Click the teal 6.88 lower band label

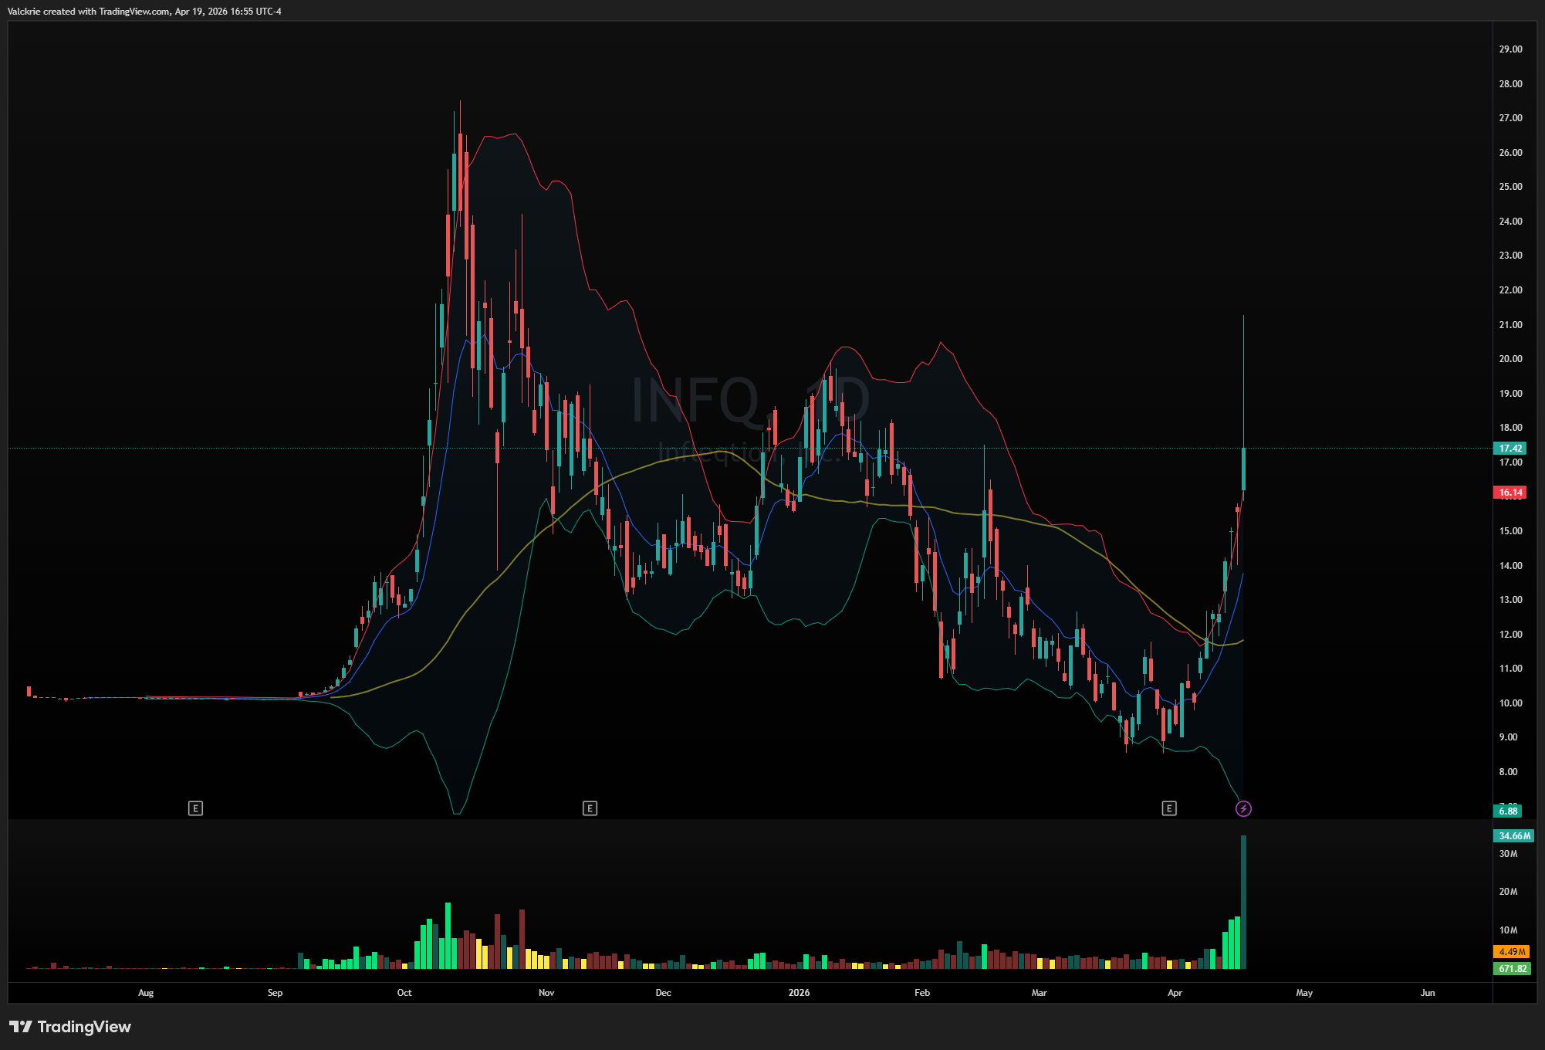[1508, 811]
